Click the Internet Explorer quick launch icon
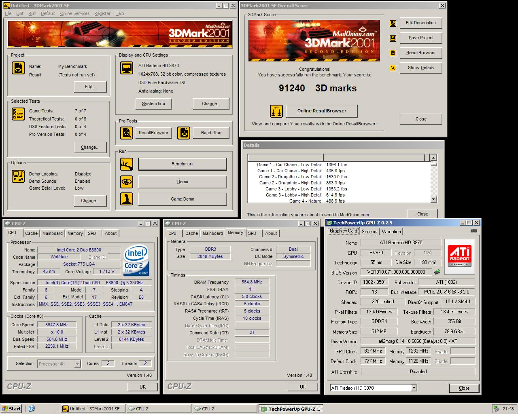Image resolution: width=518 pixels, height=414 pixels. click(x=32, y=409)
